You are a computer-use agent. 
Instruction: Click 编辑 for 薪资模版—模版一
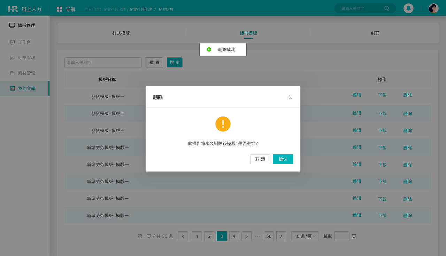point(357,95)
